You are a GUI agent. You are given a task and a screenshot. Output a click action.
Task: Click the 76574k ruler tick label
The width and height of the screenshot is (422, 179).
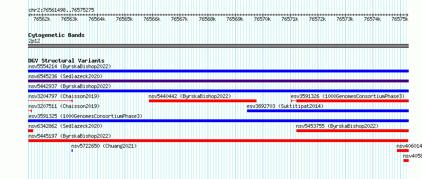click(x=373, y=19)
